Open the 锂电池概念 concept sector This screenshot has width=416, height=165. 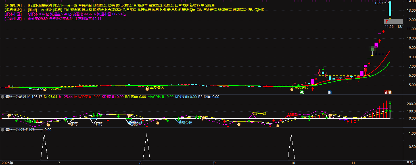pyautogui.click(x=124, y=5)
